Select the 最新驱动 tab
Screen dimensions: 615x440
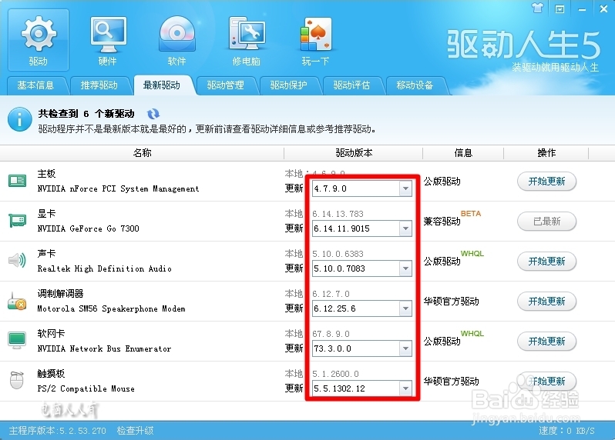(x=162, y=85)
